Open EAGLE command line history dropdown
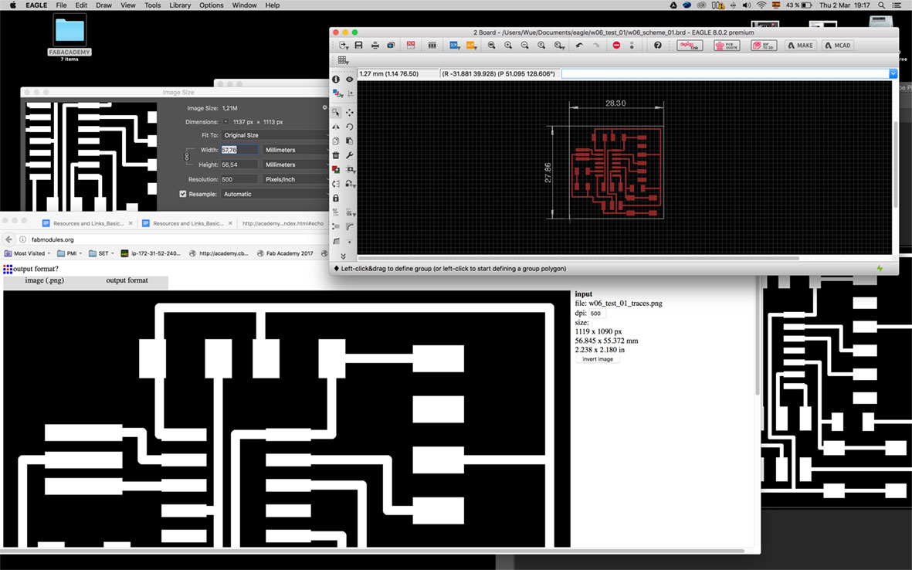Screen dimensions: 912x570 [893, 74]
